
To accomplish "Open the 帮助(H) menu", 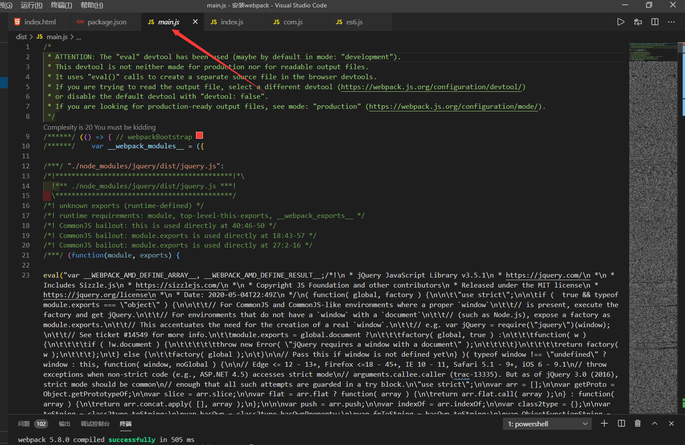I will coord(92,5).
